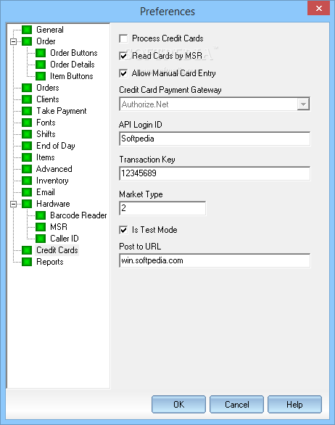The height and width of the screenshot is (425, 335).
Task: Uncheck Read Cards by MSR
Action: point(123,56)
